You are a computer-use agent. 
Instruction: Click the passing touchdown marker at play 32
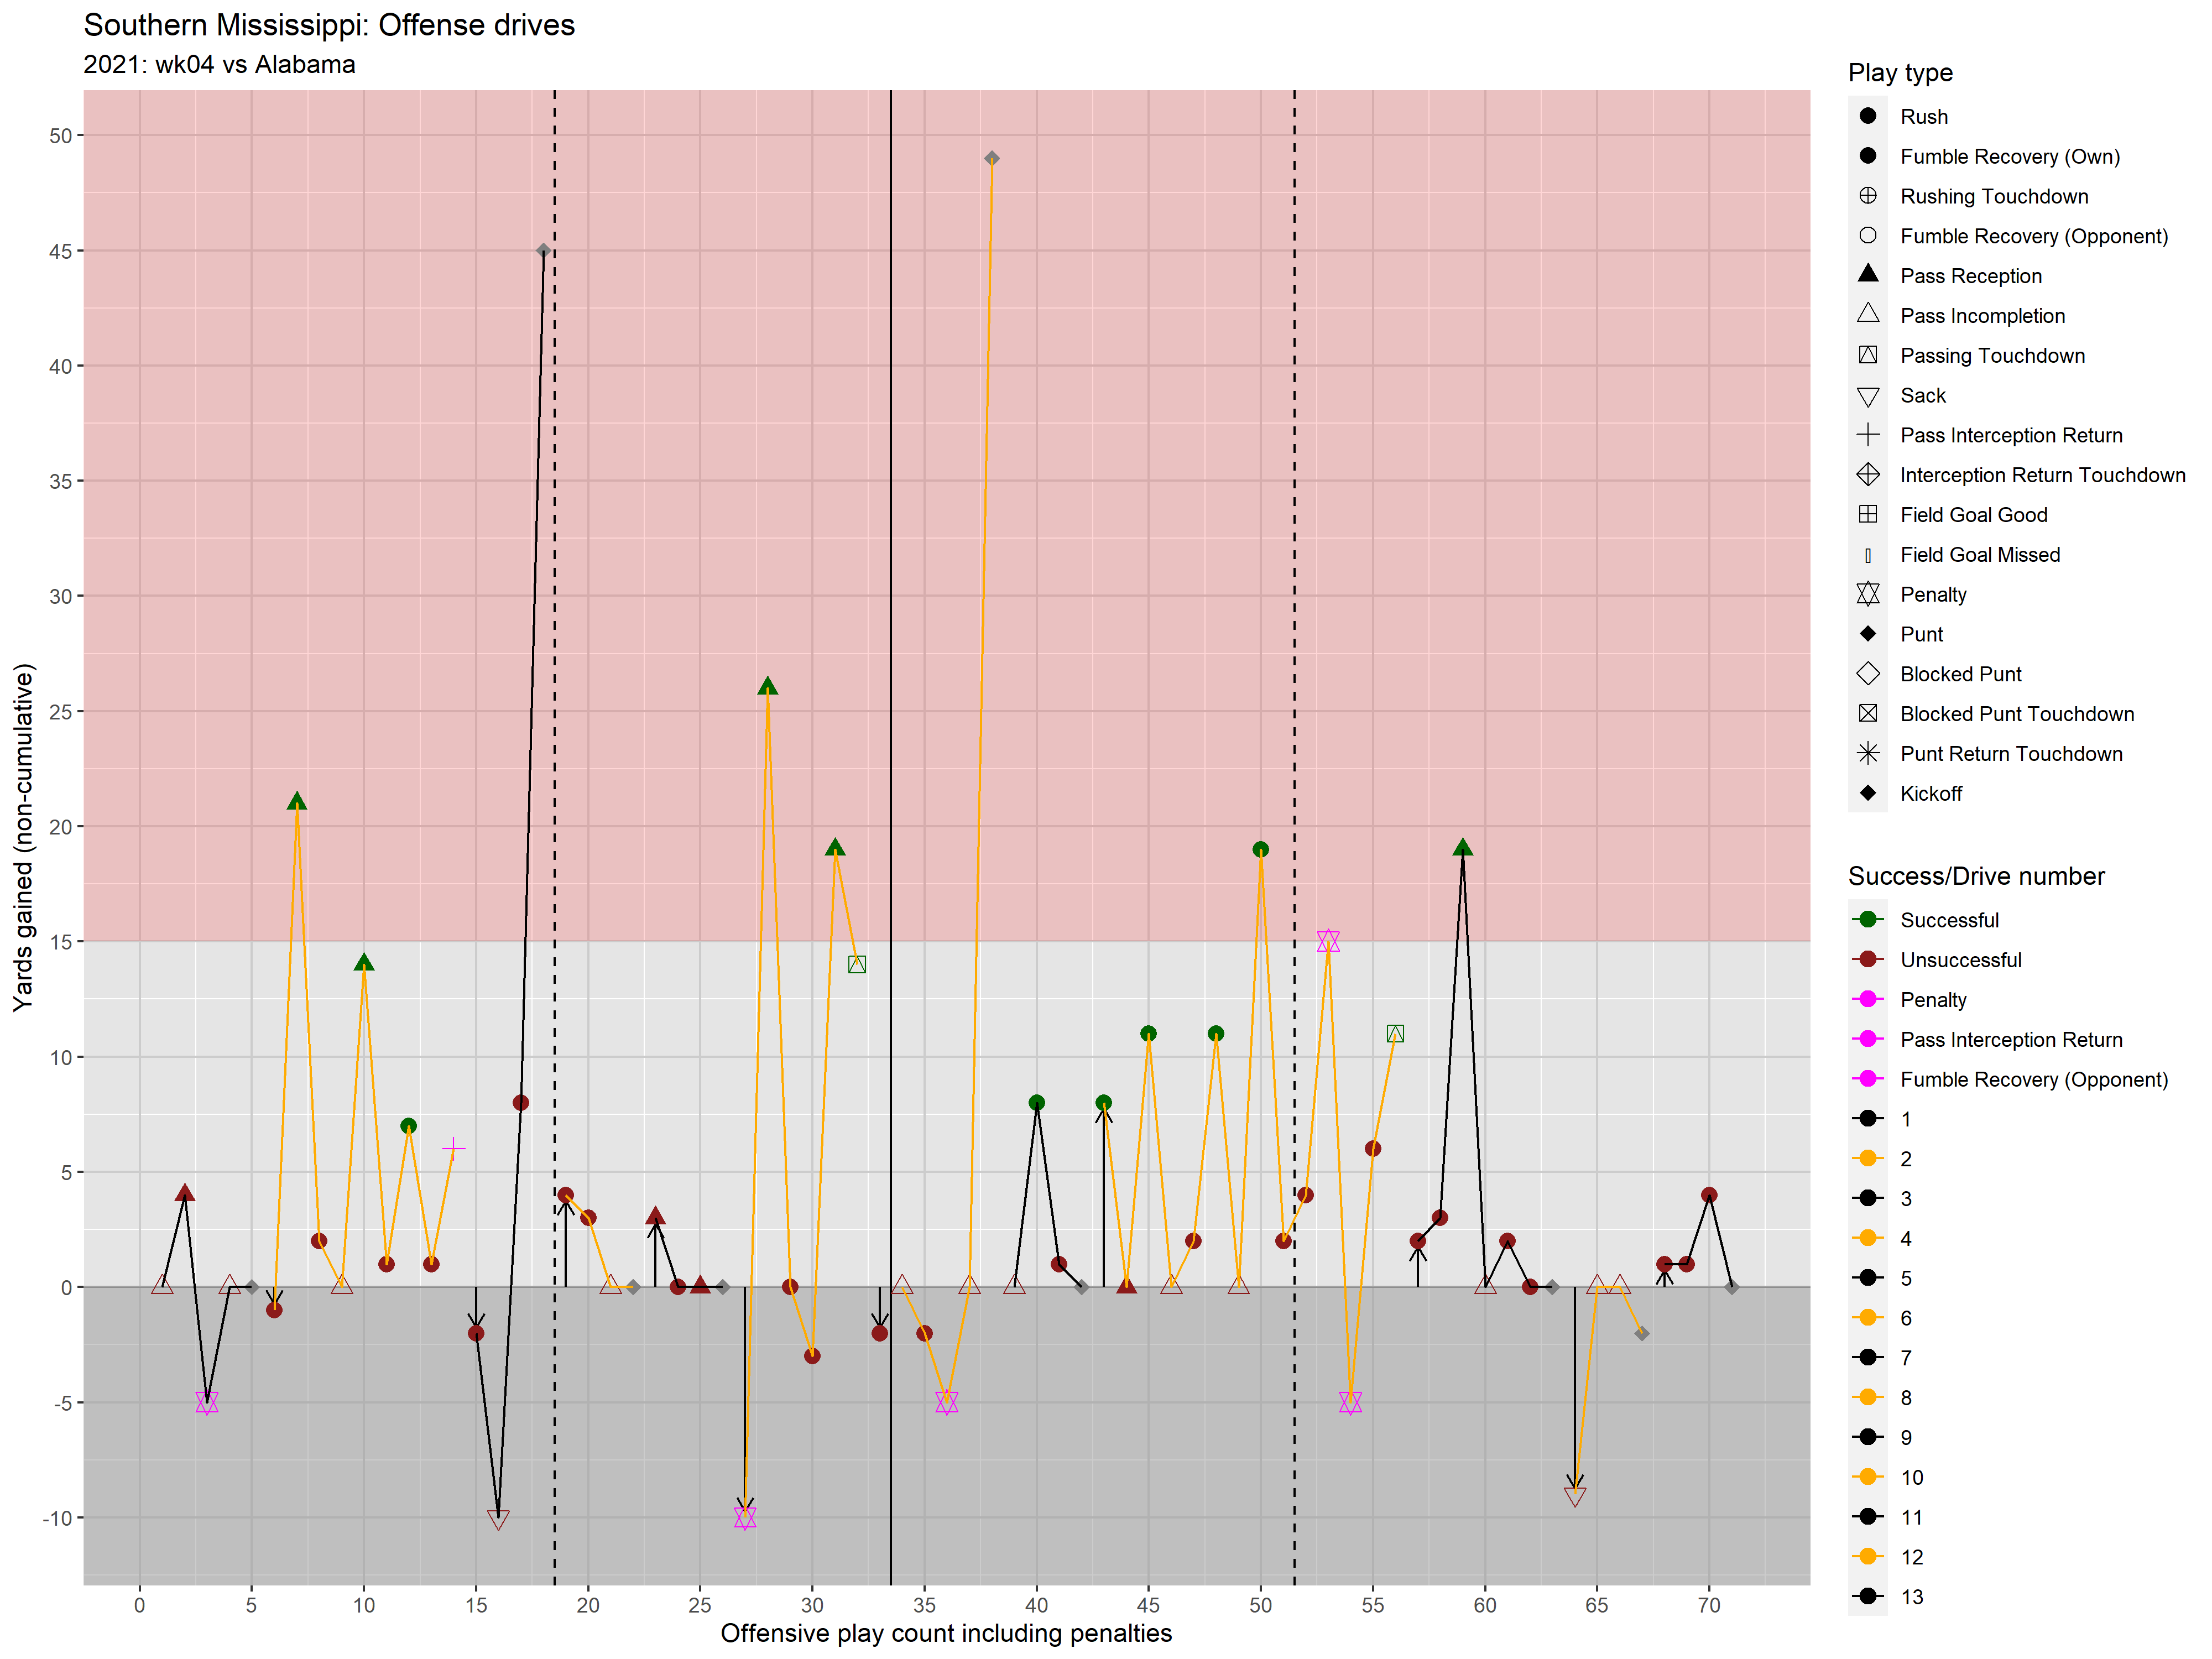[x=857, y=964]
